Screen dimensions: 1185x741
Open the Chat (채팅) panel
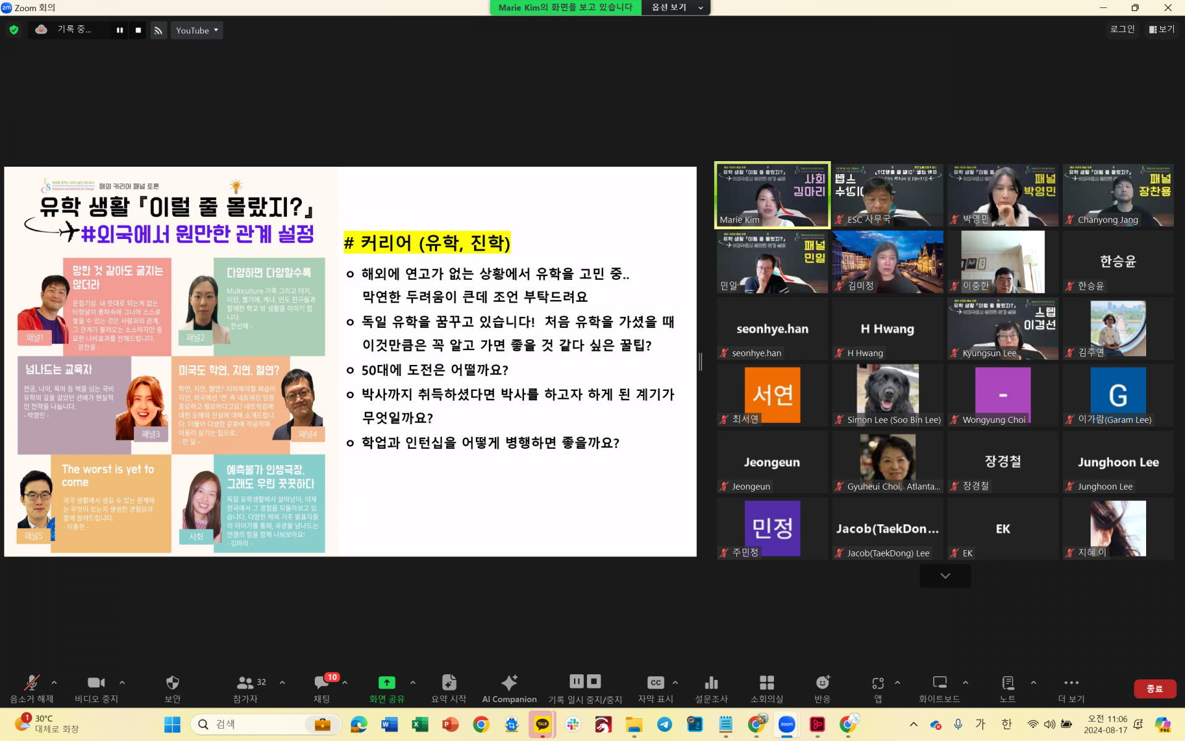[322, 682]
